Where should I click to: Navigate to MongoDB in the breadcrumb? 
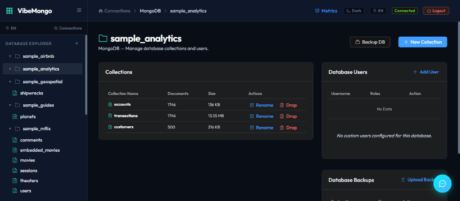click(x=150, y=11)
